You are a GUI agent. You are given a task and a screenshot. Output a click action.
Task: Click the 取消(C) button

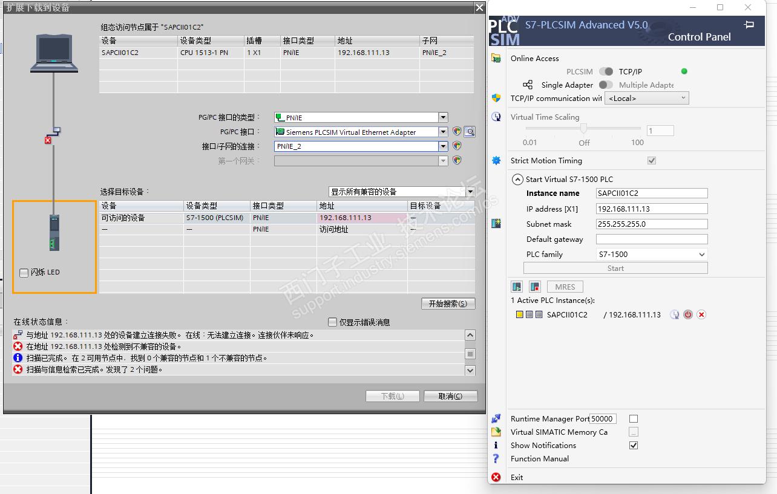[450, 396]
